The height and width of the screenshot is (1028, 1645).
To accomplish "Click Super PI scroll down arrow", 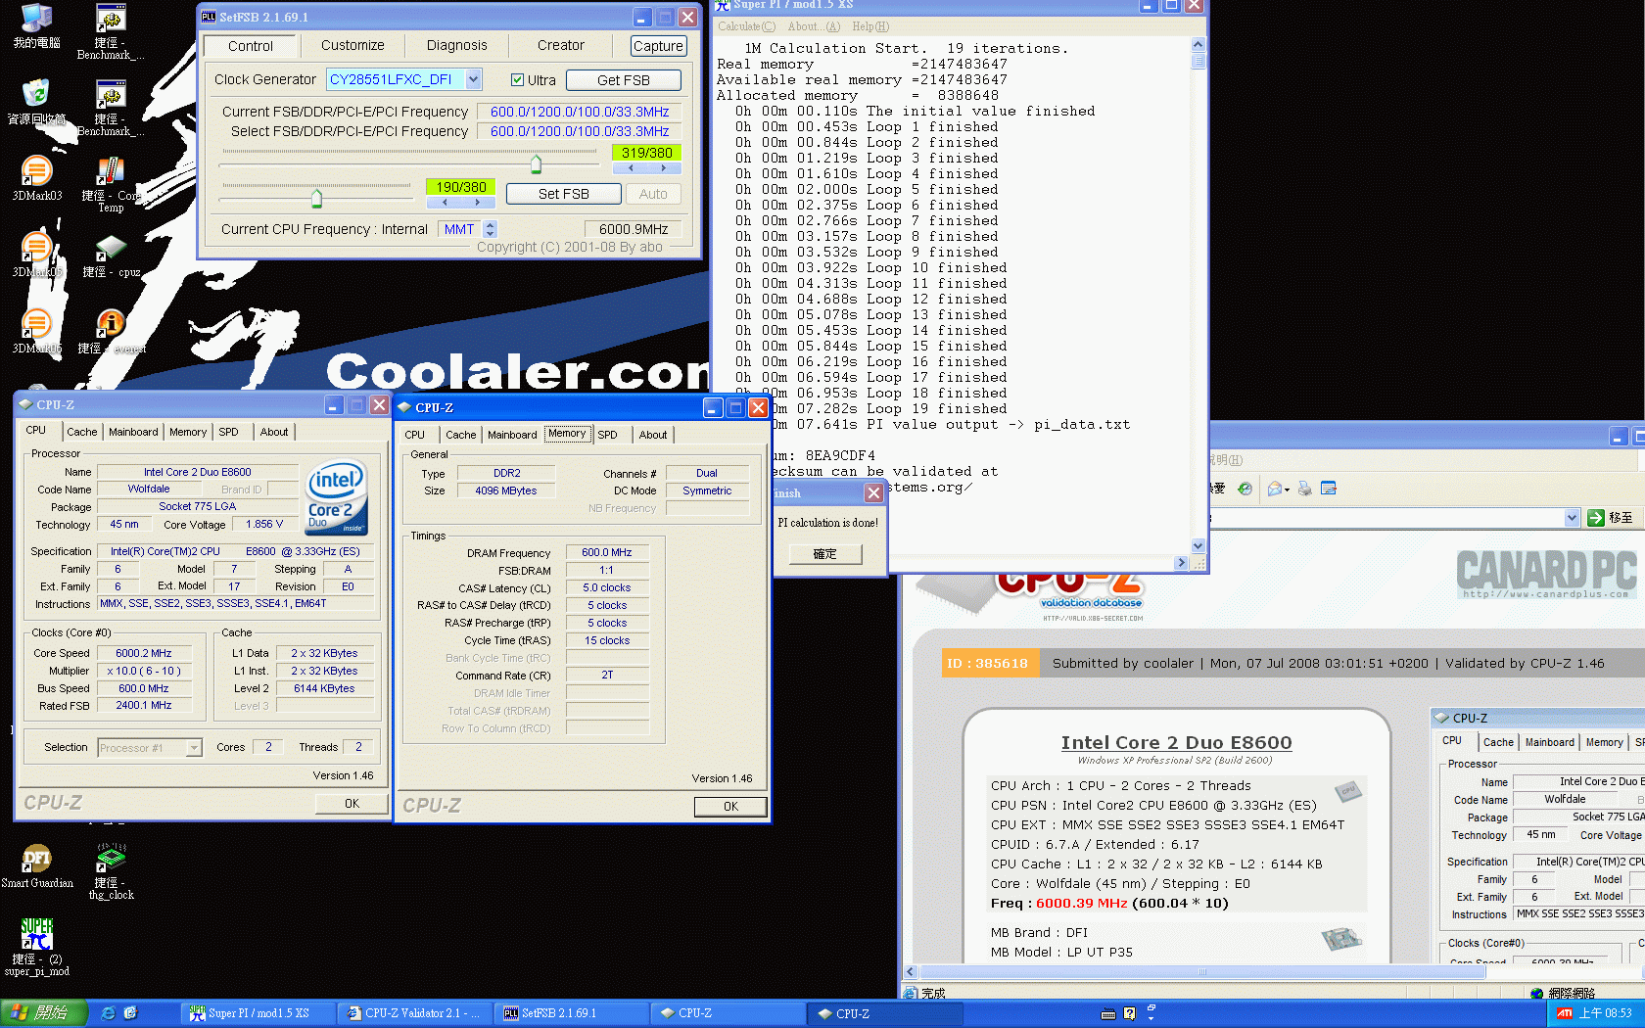I will [1198, 546].
